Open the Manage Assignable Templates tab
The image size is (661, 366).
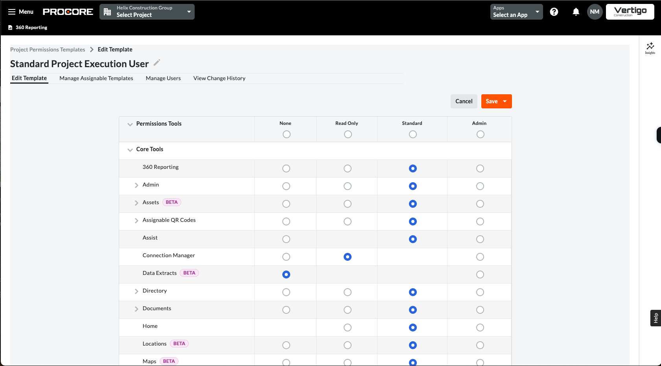96,78
